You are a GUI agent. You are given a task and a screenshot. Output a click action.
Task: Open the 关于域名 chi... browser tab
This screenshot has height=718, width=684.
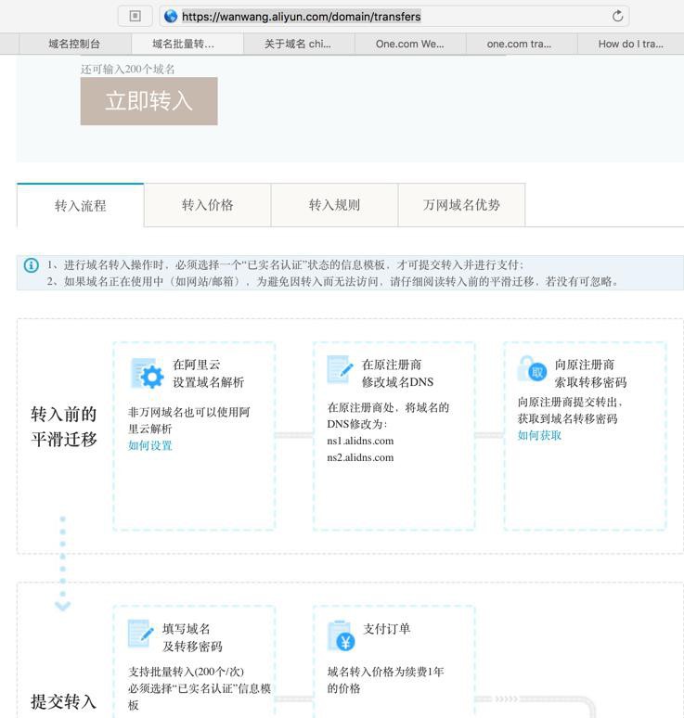pyautogui.click(x=299, y=44)
